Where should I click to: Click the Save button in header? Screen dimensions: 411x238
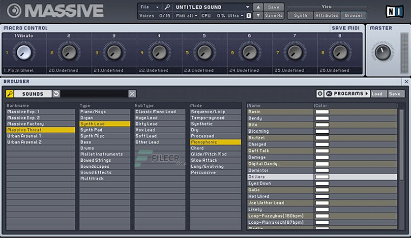click(274, 7)
